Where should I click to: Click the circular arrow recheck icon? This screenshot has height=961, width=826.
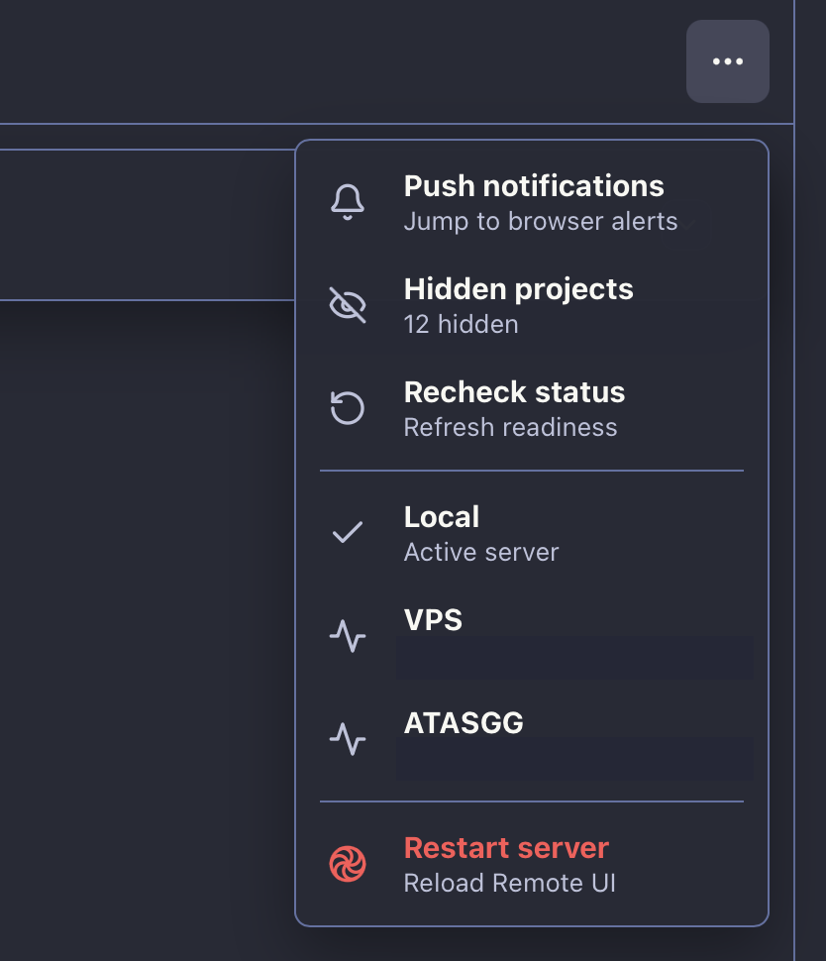tap(348, 408)
